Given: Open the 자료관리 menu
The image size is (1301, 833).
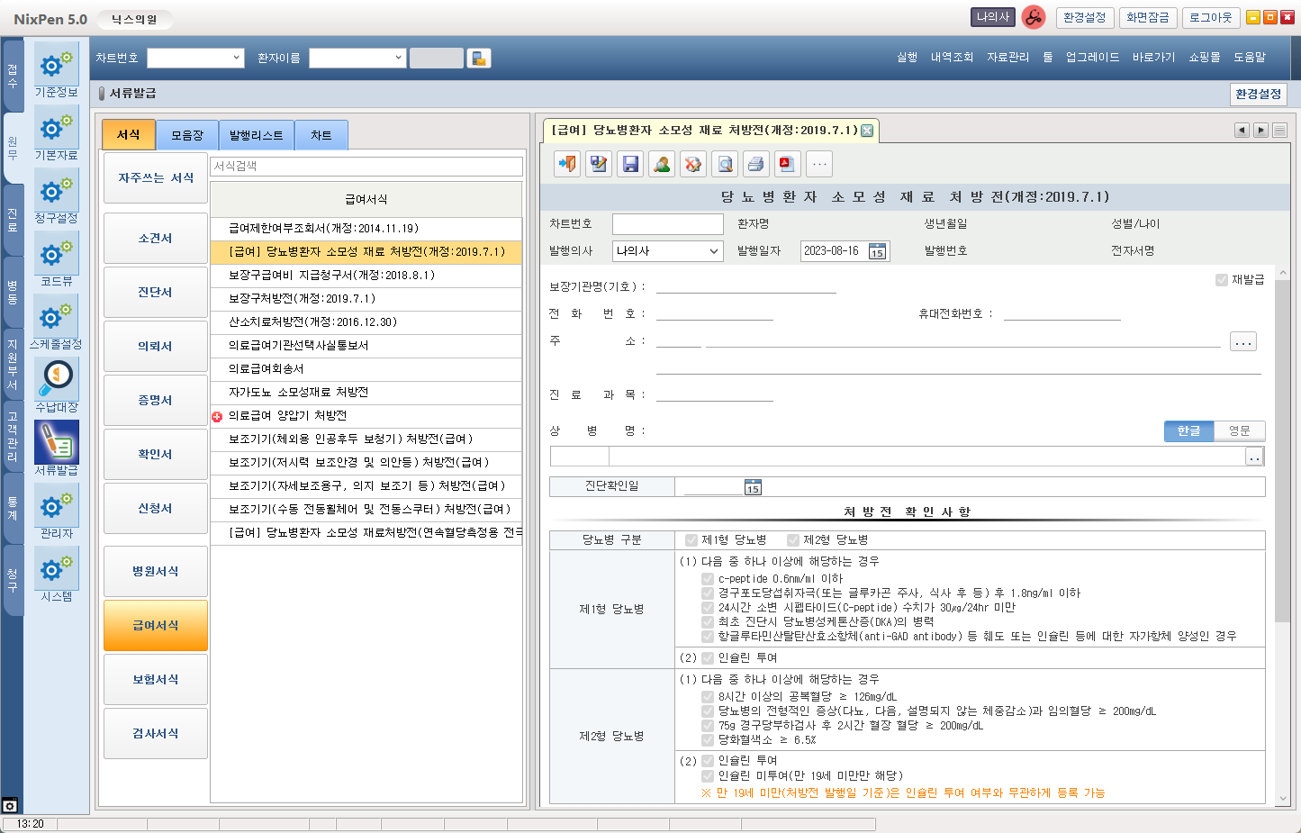Looking at the screenshot, I should tap(1007, 58).
